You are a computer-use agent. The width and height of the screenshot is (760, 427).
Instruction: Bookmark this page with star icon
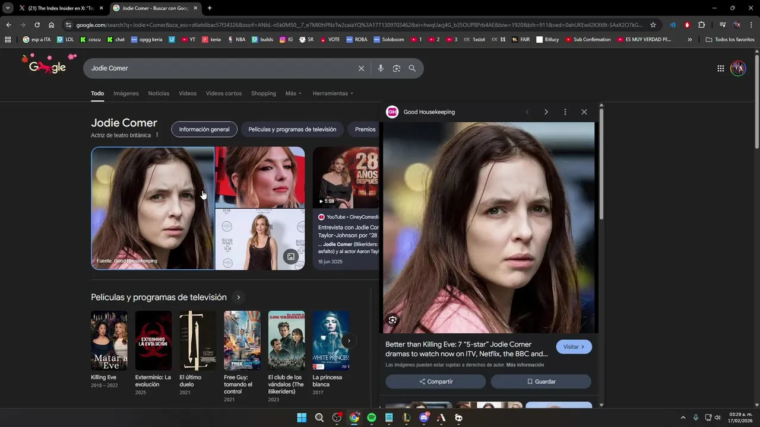(653, 25)
